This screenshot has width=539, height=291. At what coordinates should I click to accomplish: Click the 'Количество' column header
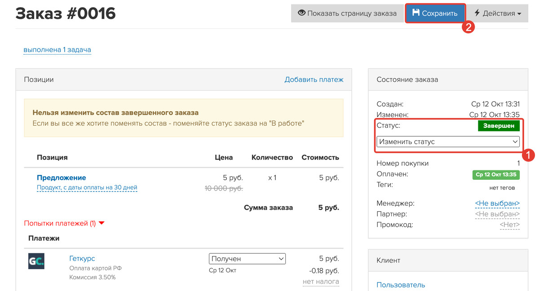(x=272, y=157)
